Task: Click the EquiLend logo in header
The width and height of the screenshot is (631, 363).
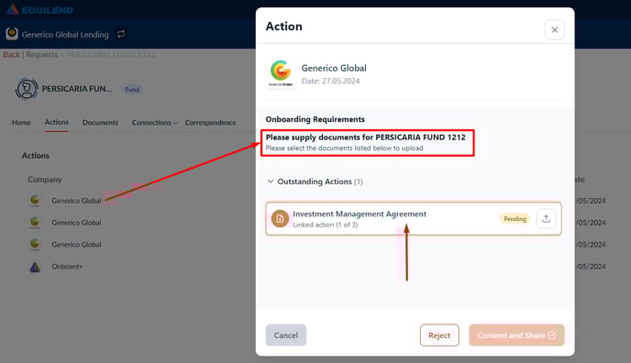Action: click(x=39, y=10)
